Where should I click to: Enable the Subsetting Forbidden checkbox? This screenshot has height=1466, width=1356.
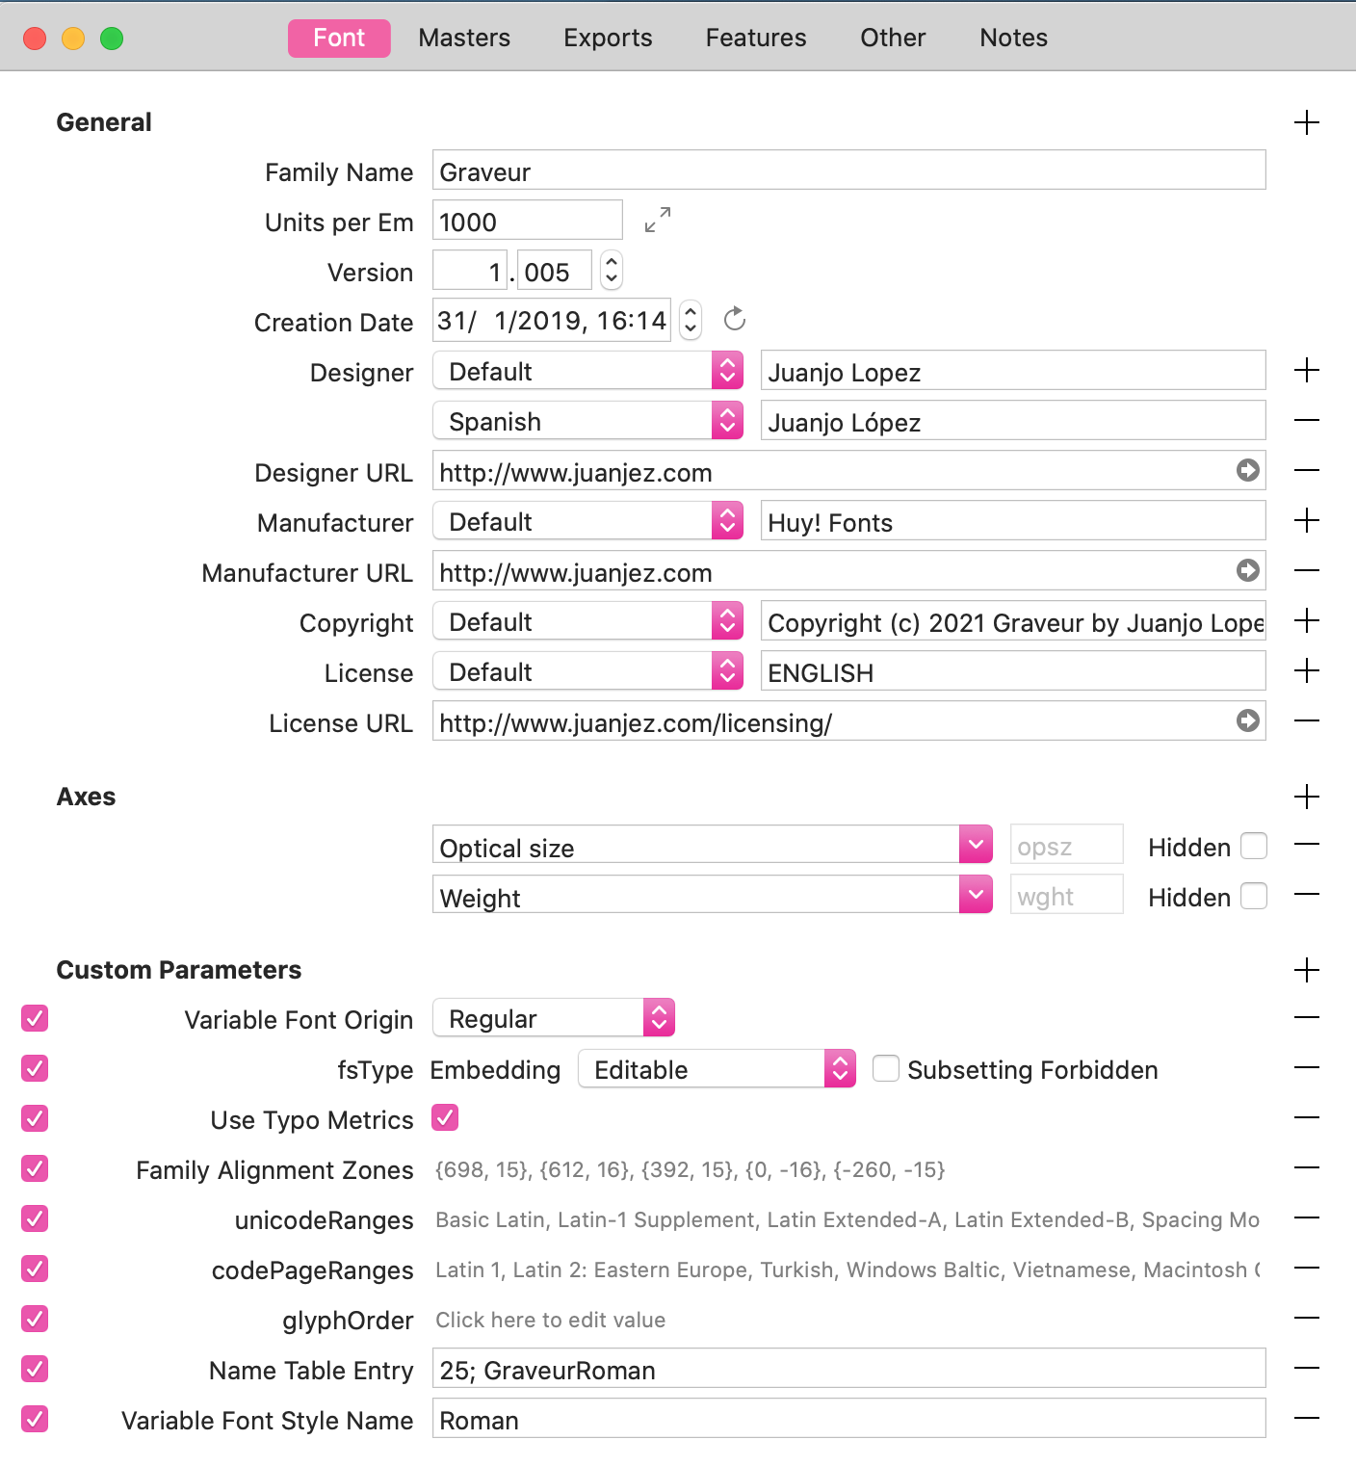point(886,1068)
